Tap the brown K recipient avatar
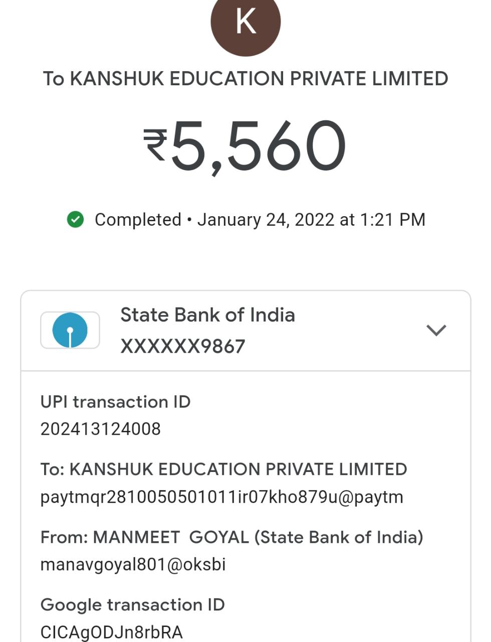 245,23
